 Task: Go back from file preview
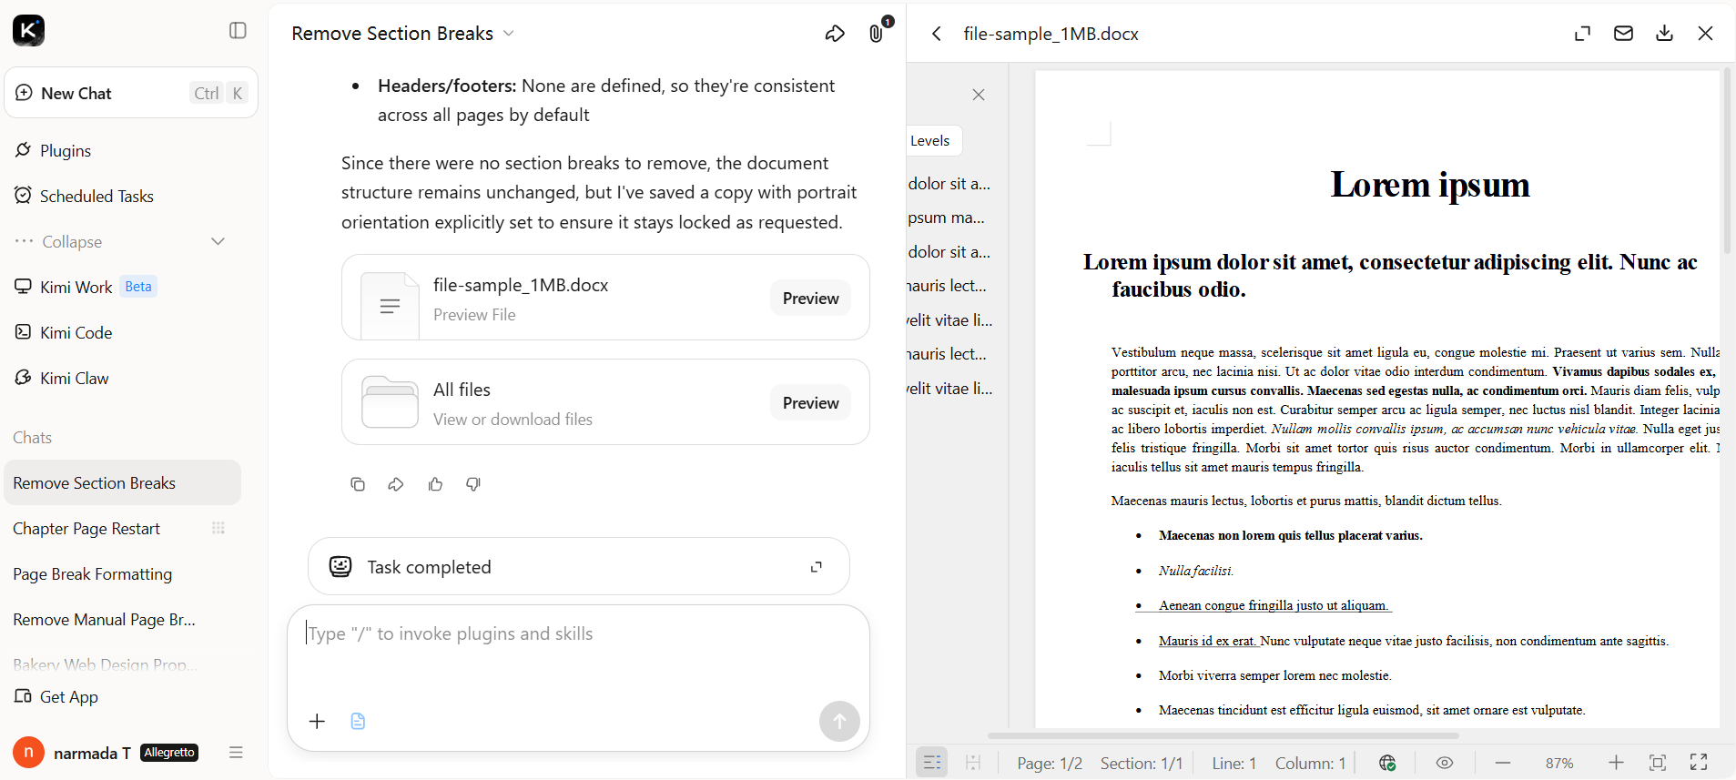coord(936,34)
